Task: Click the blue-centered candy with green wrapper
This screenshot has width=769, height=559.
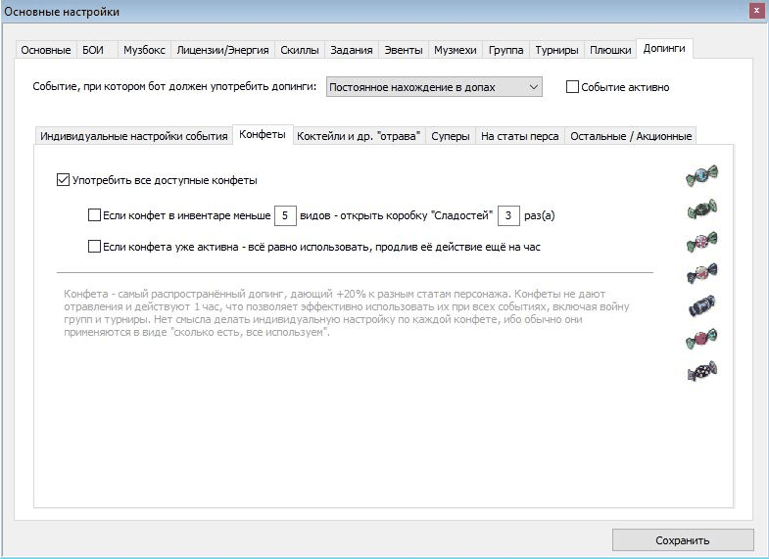Action: point(701,175)
